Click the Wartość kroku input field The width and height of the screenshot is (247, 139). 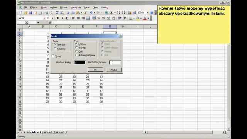tap(80, 63)
